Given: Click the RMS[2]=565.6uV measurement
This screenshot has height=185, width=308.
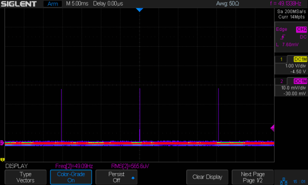Looking at the screenshot, I should tap(130, 166).
